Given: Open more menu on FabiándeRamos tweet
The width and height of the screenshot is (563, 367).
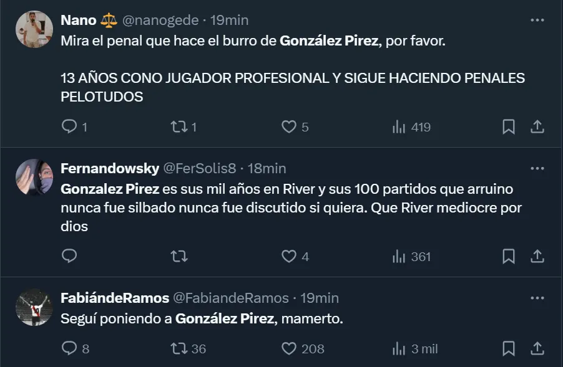Looking at the screenshot, I should [537, 298].
